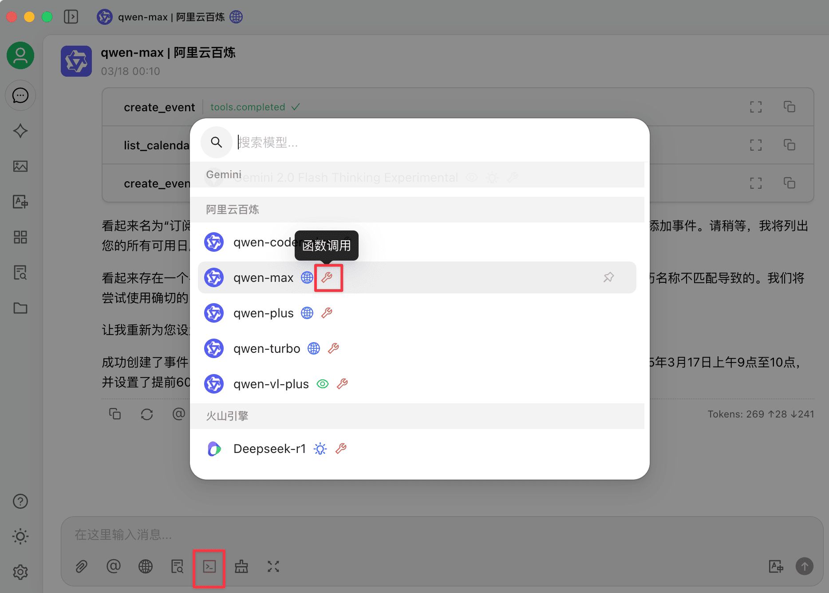Click the message input field
Viewport: 829px width, 593px height.
(x=442, y=534)
